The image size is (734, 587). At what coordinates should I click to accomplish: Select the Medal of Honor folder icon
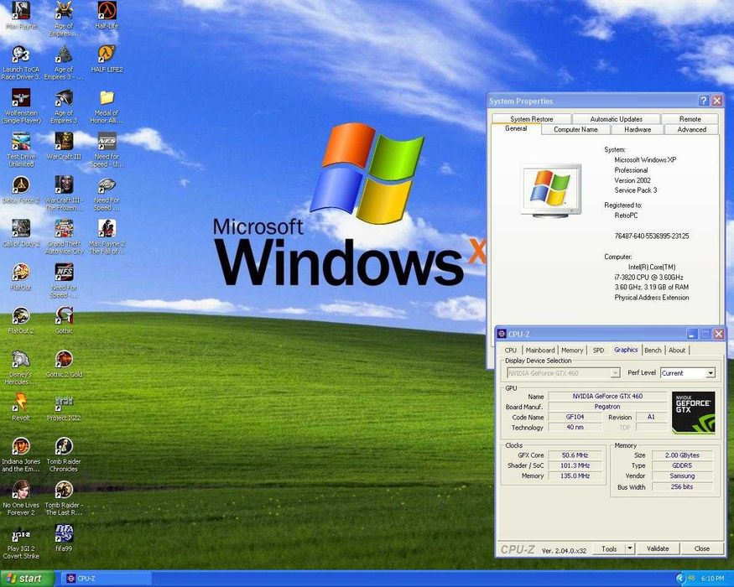[x=107, y=106]
